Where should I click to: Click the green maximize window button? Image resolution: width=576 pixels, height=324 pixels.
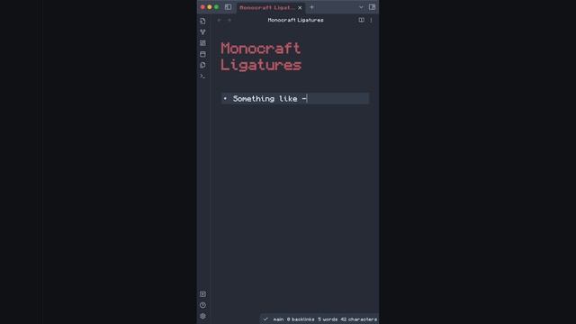click(217, 7)
